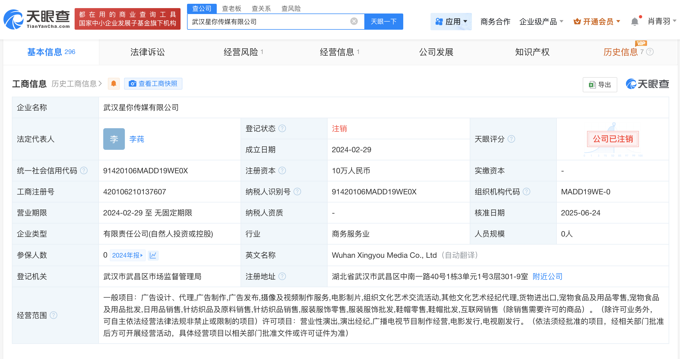
Task: Click company type 有限责任公司(自然人投资或控股)
Action: [x=158, y=234]
